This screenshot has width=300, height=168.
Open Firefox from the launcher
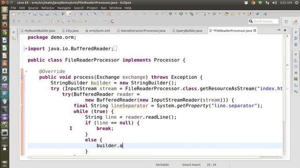point(5,25)
